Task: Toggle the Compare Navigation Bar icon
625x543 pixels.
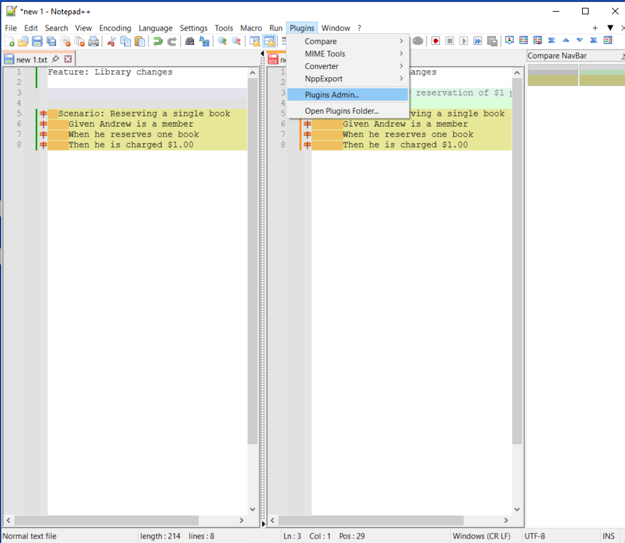Action: (x=608, y=40)
